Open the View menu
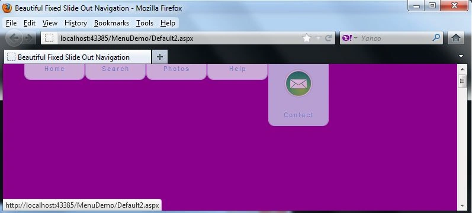472x213 pixels. tap(50, 23)
